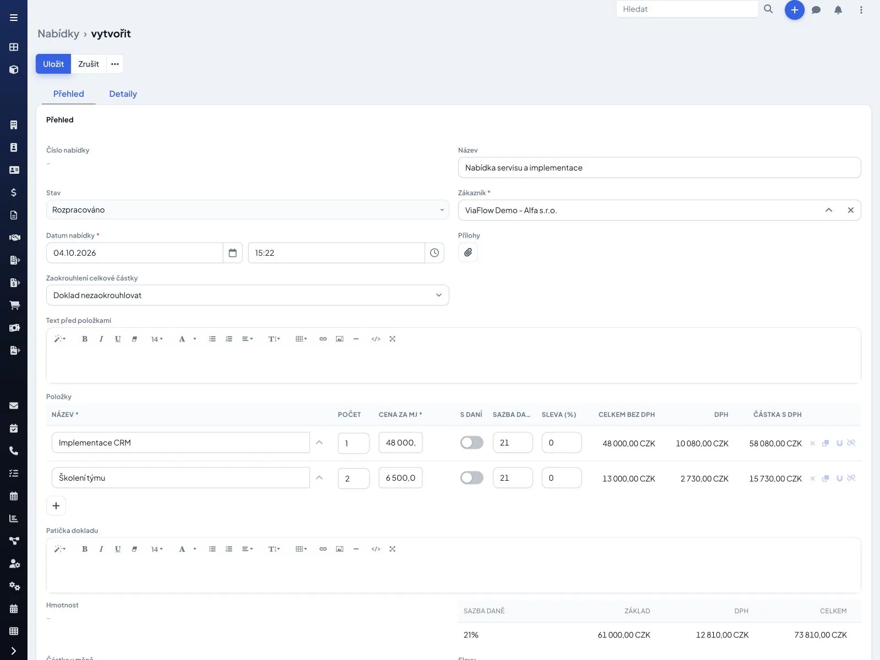Open the hamburger menu in the sidebar
The width and height of the screenshot is (880, 660).
point(14,18)
